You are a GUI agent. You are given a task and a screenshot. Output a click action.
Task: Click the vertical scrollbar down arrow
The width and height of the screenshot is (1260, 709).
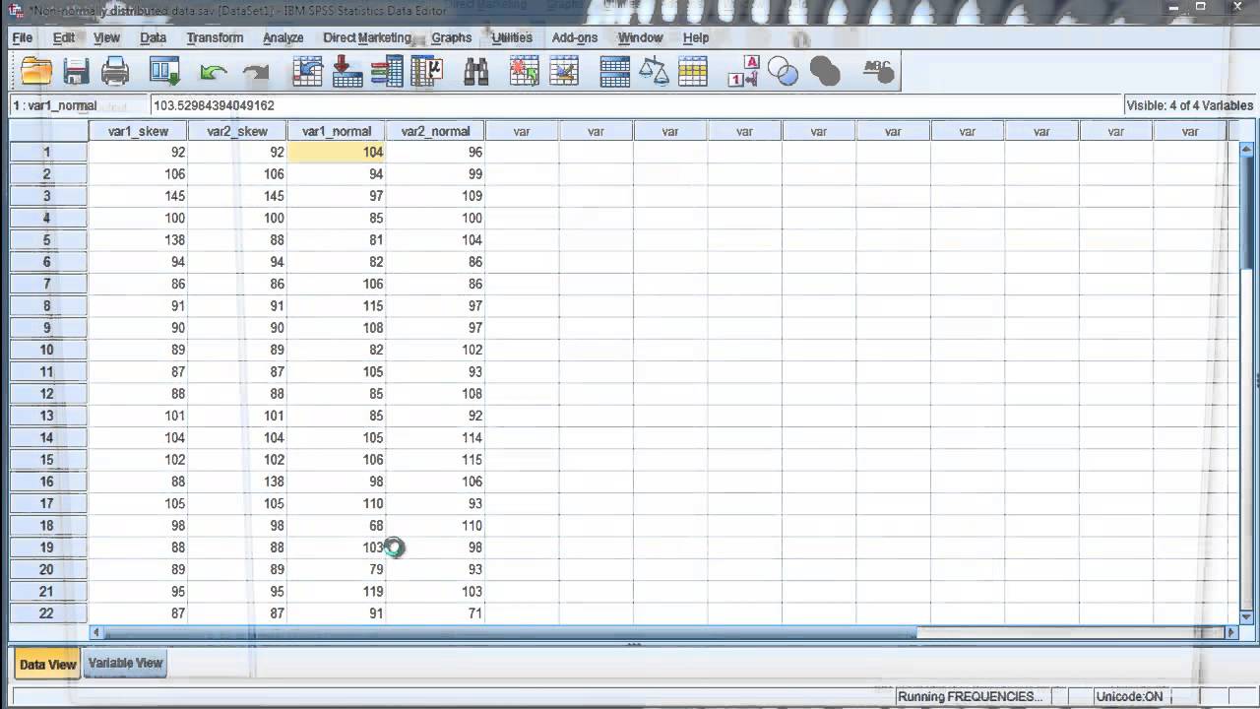pos(1246,617)
